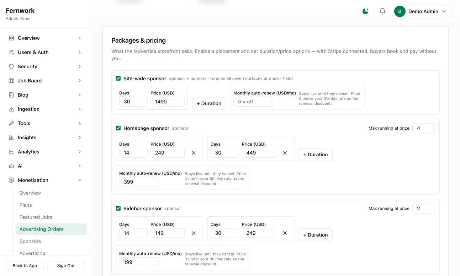Screen dimensions: 460x276
Task: Remove Sidebar sponsor 14-day duration
Action: [194, 233]
